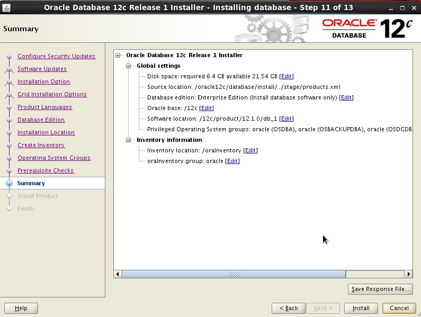Maximize the installer window

click(x=402, y=8)
